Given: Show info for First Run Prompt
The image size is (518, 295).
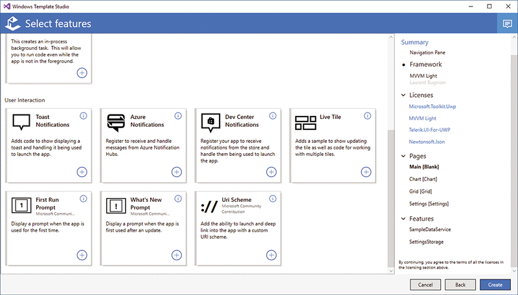Looking at the screenshot, I should [x=84, y=199].
